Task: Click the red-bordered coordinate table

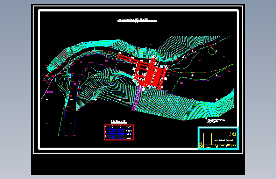Action: pos(119,132)
